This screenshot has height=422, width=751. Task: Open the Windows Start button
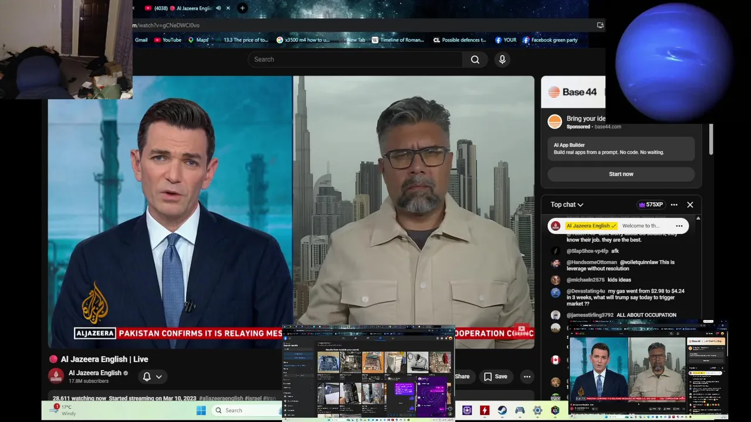201,410
